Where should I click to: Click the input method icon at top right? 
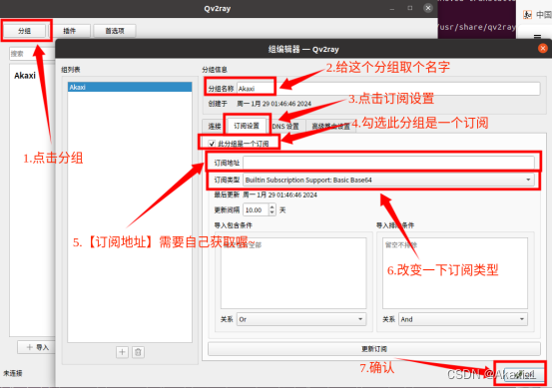527,15
